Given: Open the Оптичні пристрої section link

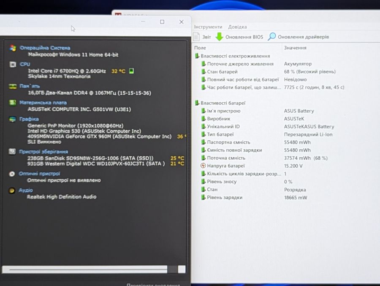Looking at the screenshot, I should pos(40,174).
